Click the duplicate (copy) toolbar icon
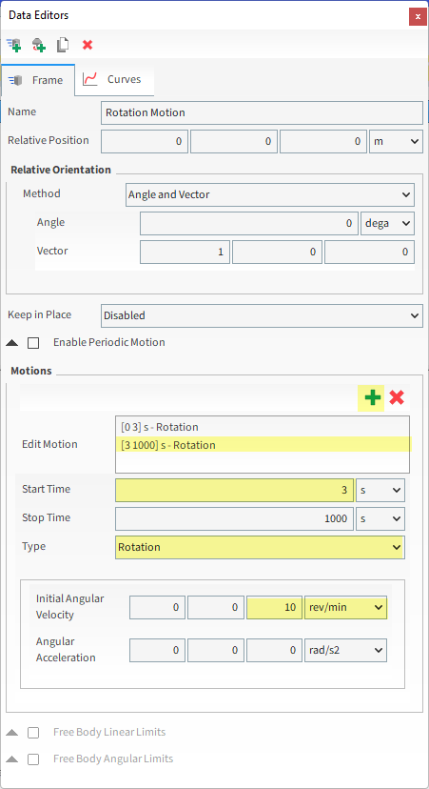Viewport: 429px width, 789px height. coord(63,46)
